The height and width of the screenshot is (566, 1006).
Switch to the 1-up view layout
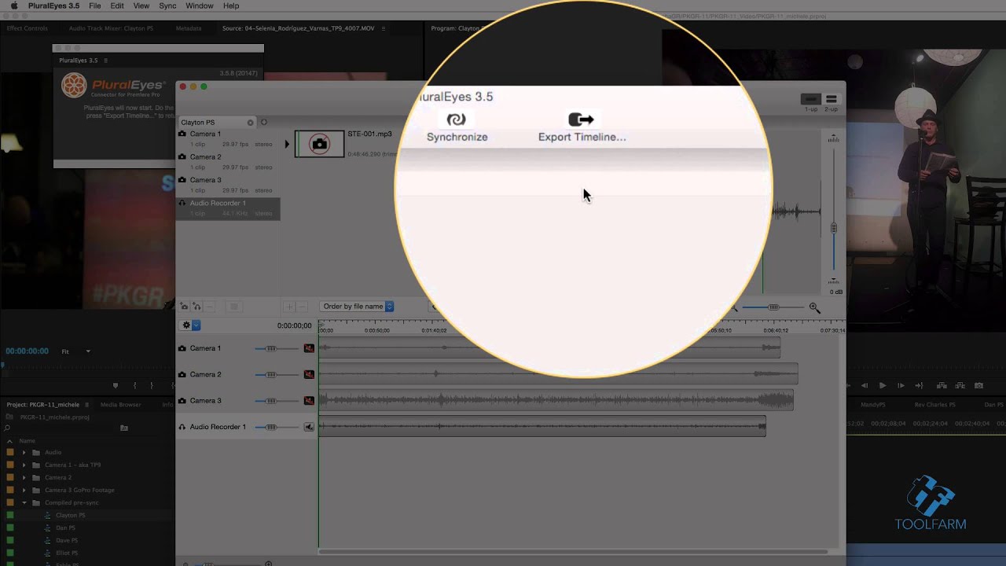point(810,100)
